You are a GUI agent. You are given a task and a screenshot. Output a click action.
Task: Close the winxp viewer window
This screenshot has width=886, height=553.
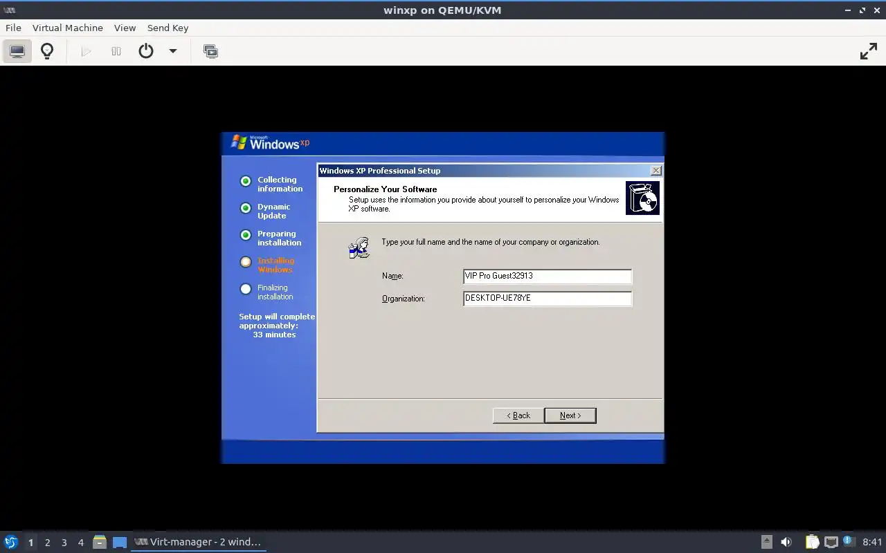[876, 10]
